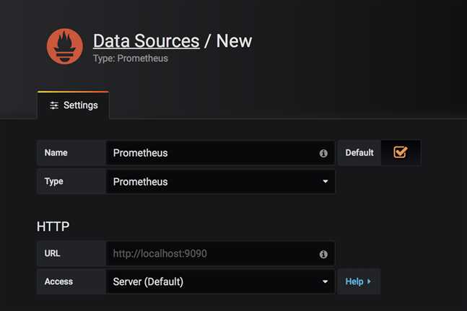
Task: Expand the Help section beside Access
Action: [x=359, y=281]
